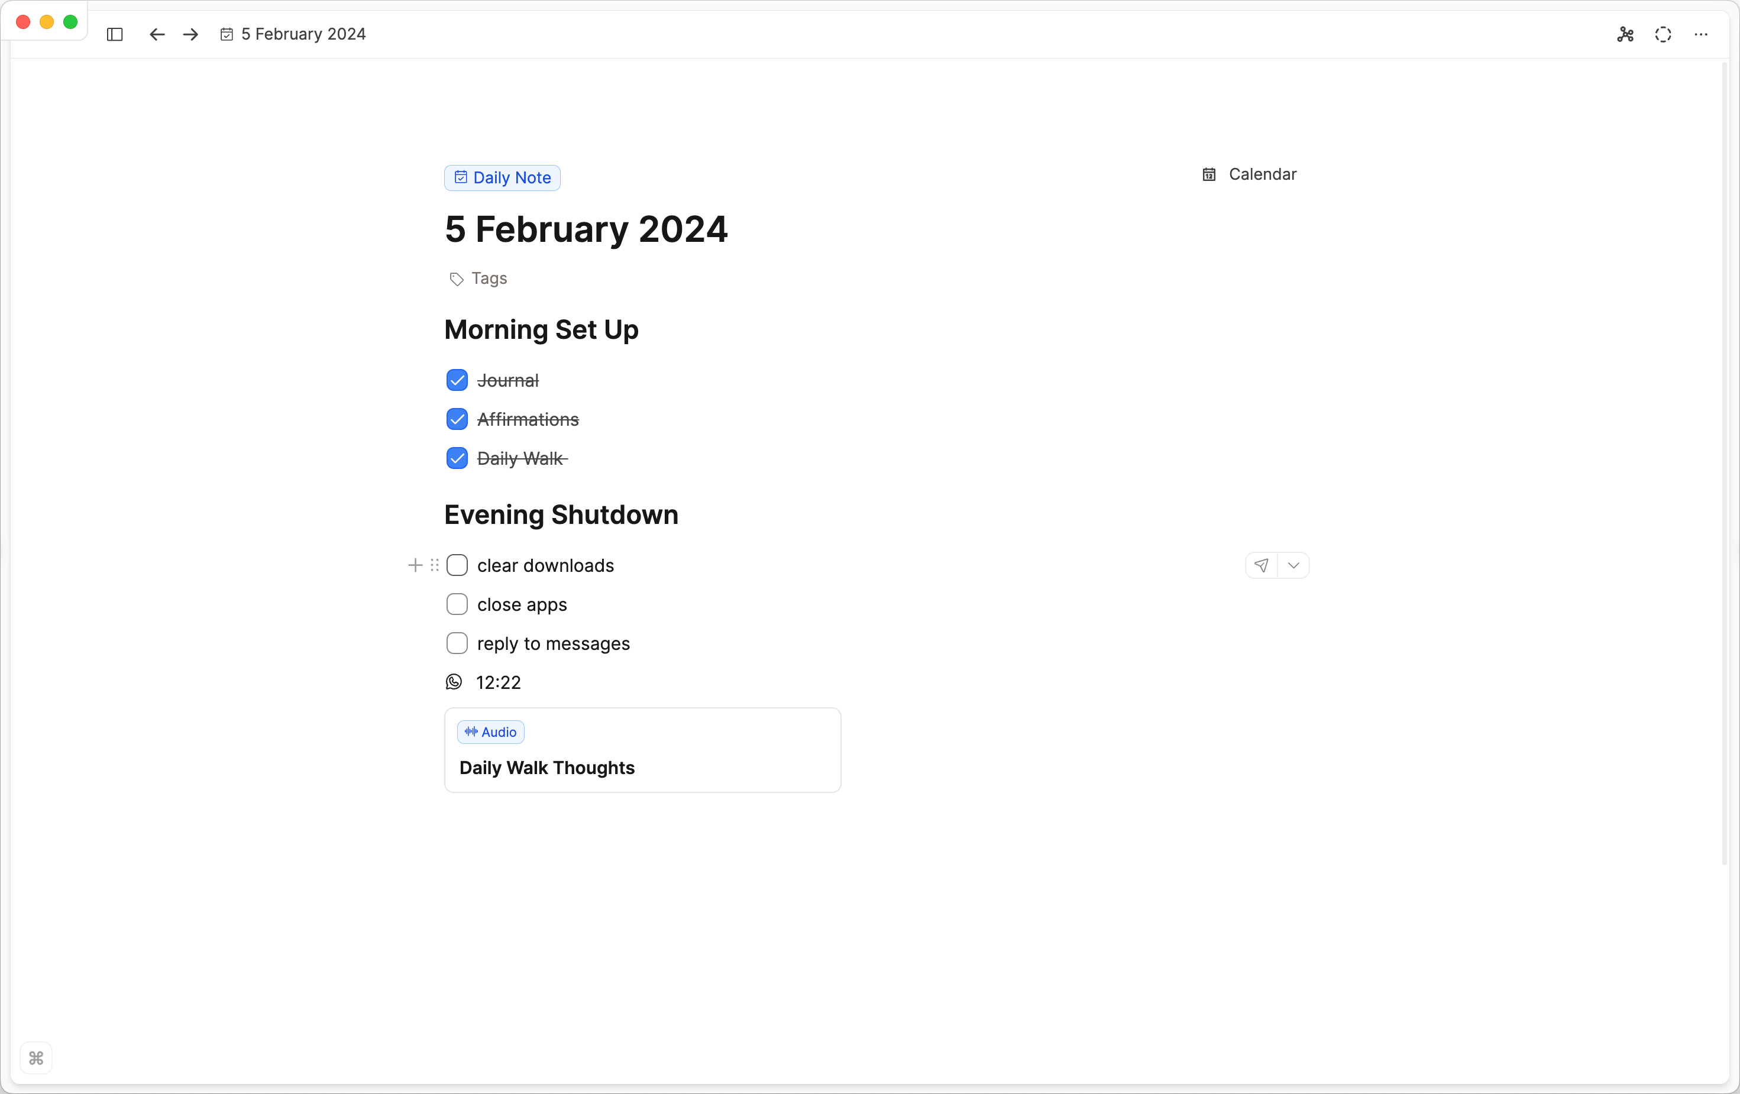Open the 5 February 2024 date picker in toolbar
The height and width of the screenshot is (1094, 1740).
(x=293, y=34)
